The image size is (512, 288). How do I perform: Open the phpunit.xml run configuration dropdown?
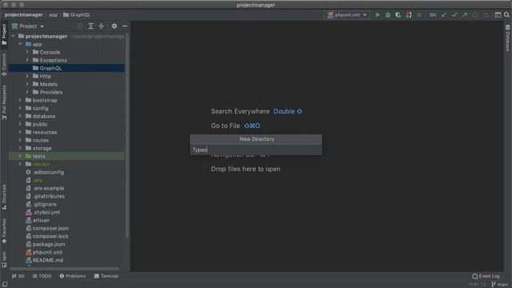[x=347, y=15]
